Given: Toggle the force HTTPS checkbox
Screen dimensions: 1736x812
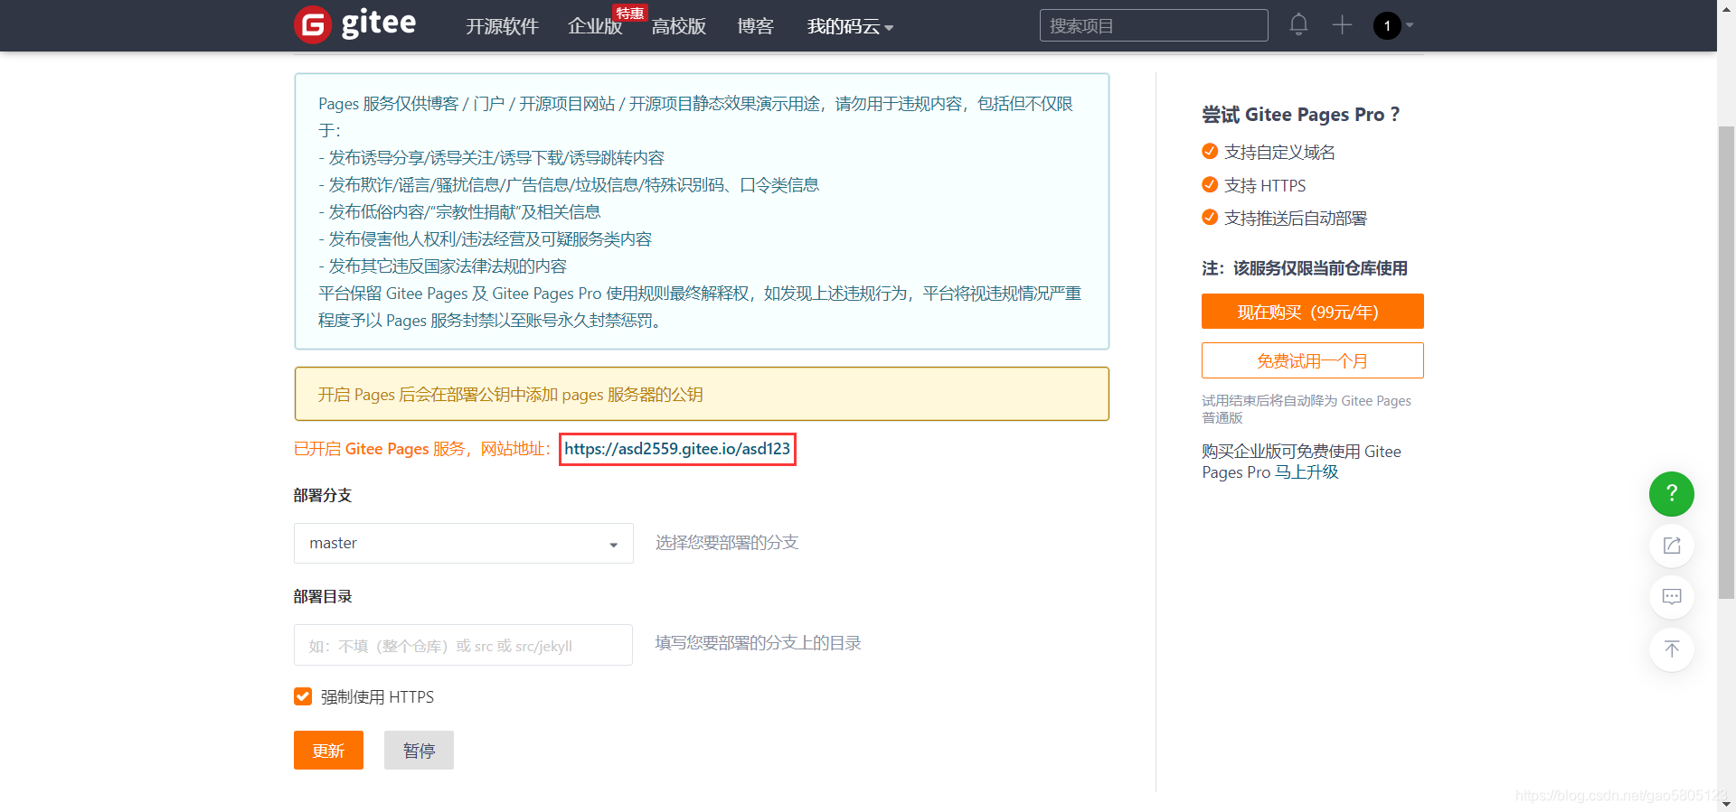Looking at the screenshot, I should point(303,696).
